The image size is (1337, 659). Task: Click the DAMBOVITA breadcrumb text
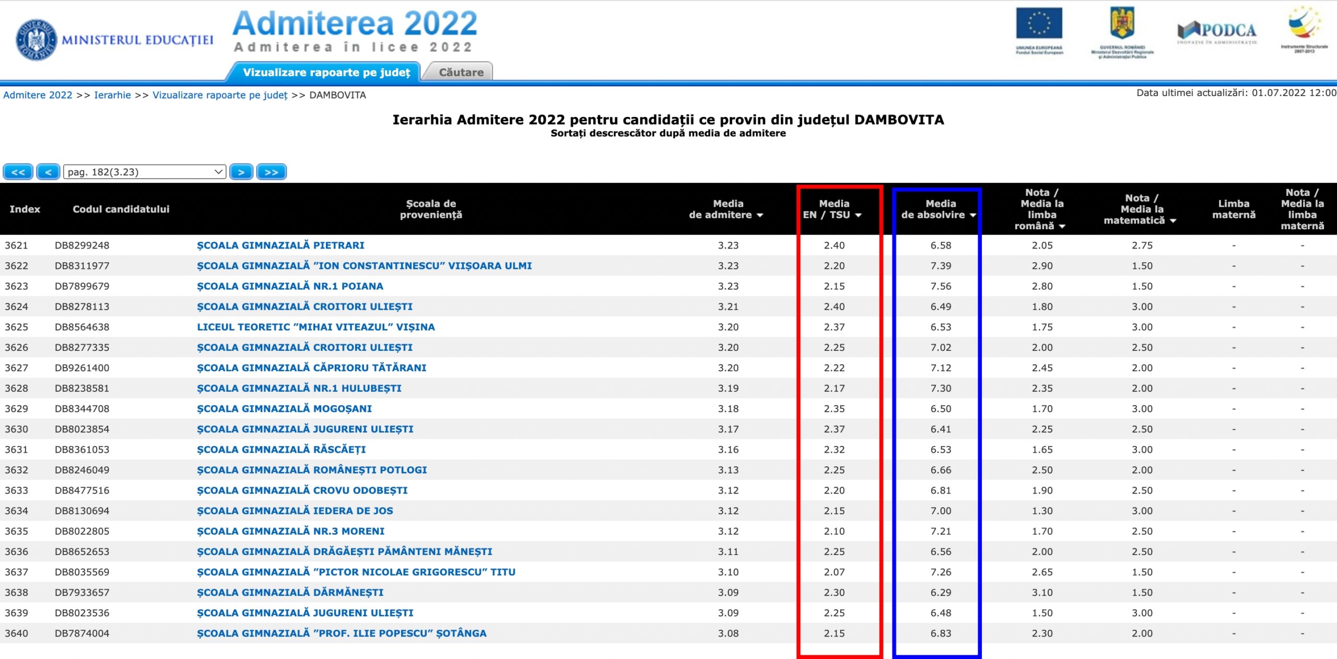point(337,95)
